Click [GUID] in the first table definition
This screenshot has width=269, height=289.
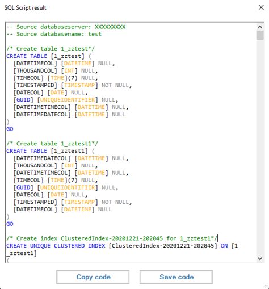23,100
